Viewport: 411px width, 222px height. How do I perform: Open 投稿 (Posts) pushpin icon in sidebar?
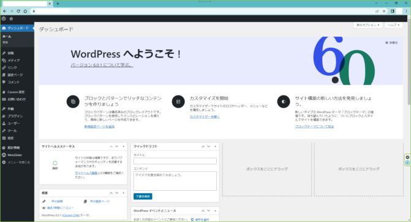coord(4,53)
